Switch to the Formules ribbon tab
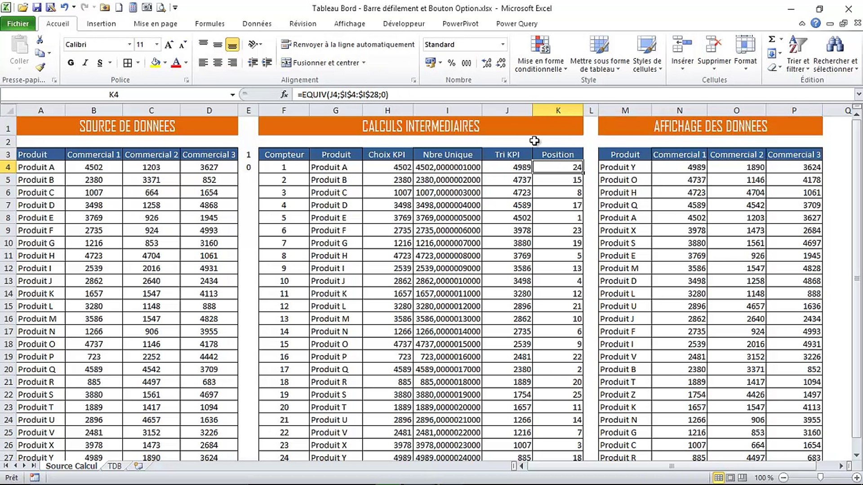The height and width of the screenshot is (485, 863). [209, 23]
